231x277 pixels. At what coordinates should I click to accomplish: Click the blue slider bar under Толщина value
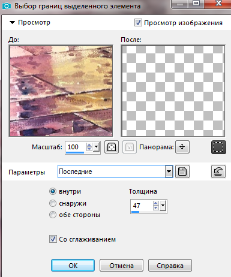pyautogui.click(x=135, y=212)
